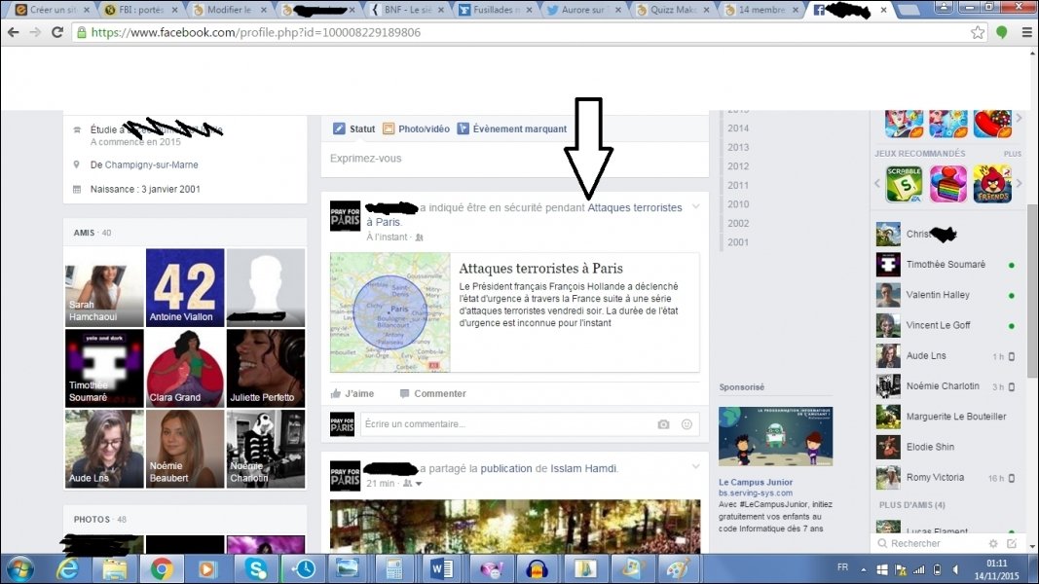Switch to the Quizz Maker browser tab
1039x584 pixels.
pyautogui.click(x=673, y=10)
